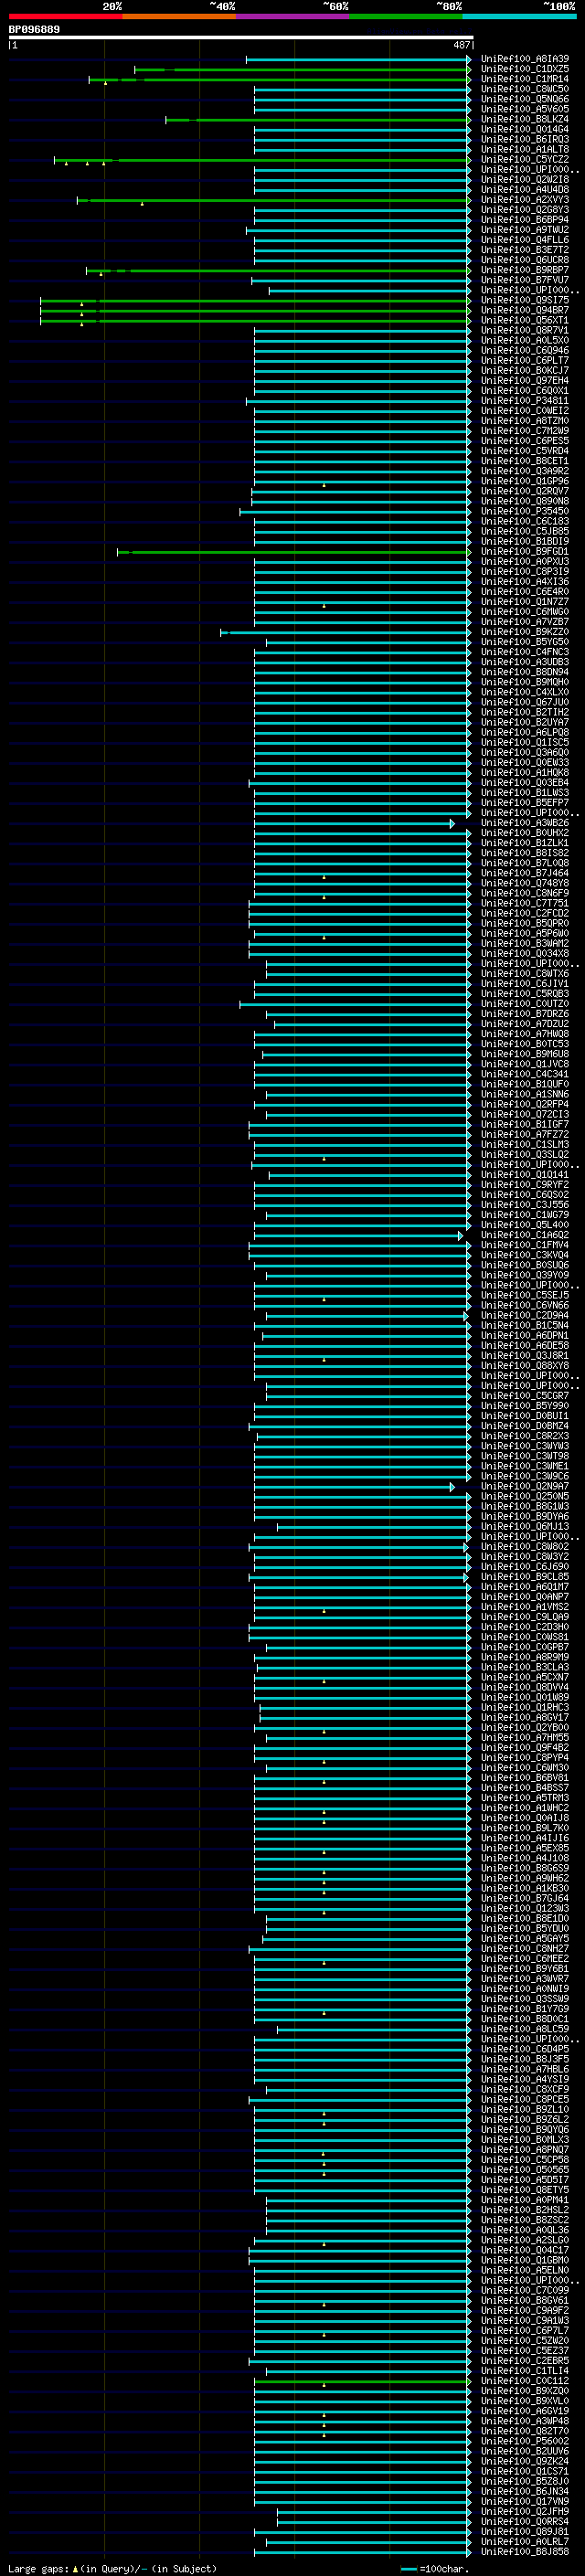The width and height of the screenshot is (585, 2576).
Task: Select the UniRef100_Q94BR7 label
Action: pyautogui.click(x=524, y=310)
